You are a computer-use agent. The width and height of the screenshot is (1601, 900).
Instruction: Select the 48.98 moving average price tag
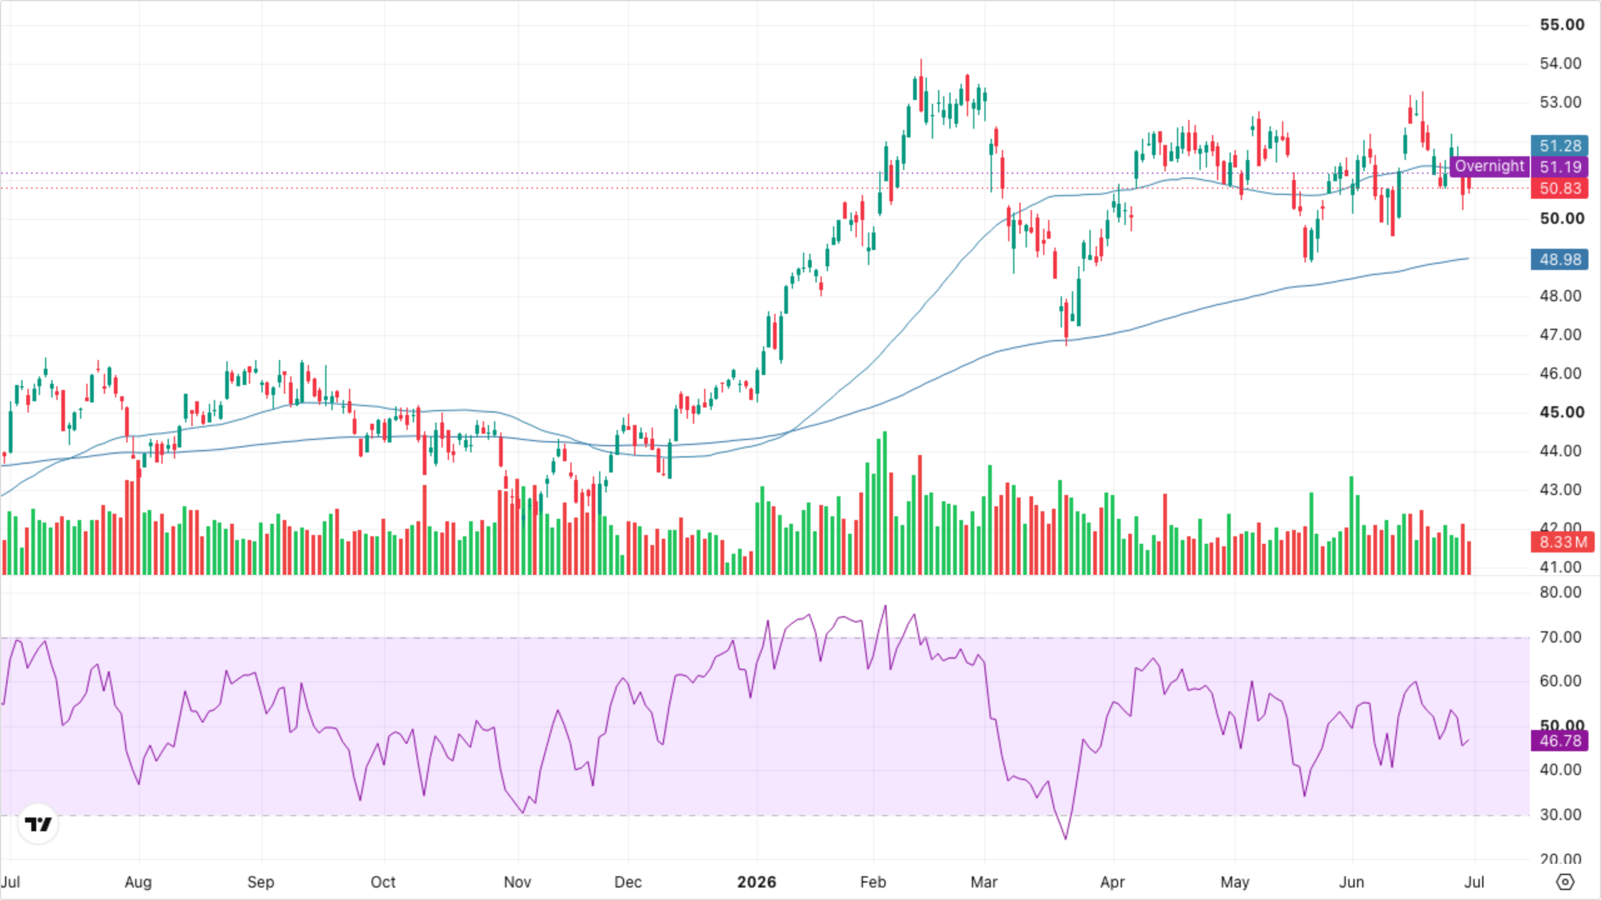(1560, 259)
